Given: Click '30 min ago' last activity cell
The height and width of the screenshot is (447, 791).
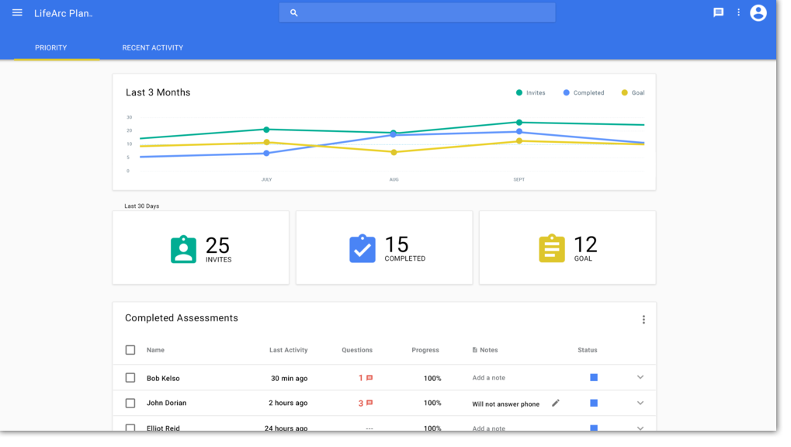Looking at the screenshot, I should 289,378.
